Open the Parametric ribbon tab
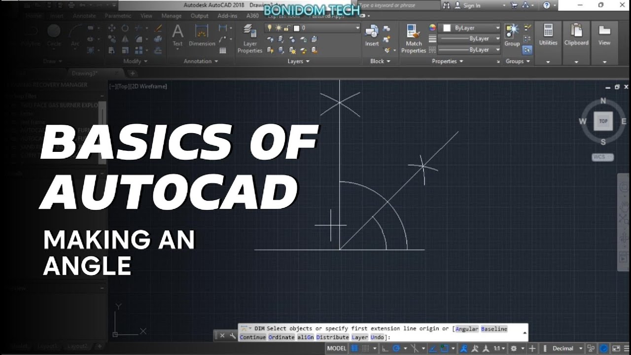631x355 pixels. coord(118,16)
